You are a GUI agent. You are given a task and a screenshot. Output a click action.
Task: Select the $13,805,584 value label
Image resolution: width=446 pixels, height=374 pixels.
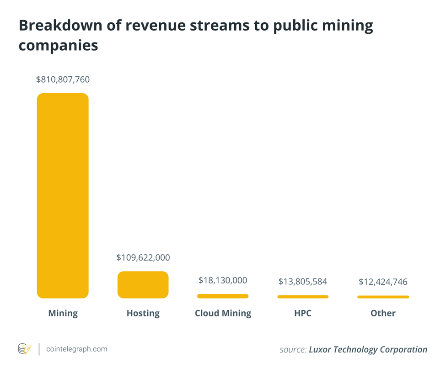tap(303, 282)
